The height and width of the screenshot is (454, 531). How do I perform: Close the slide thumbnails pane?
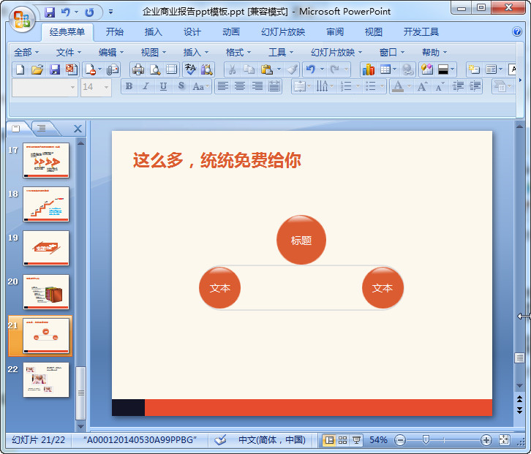[x=78, y=129]
